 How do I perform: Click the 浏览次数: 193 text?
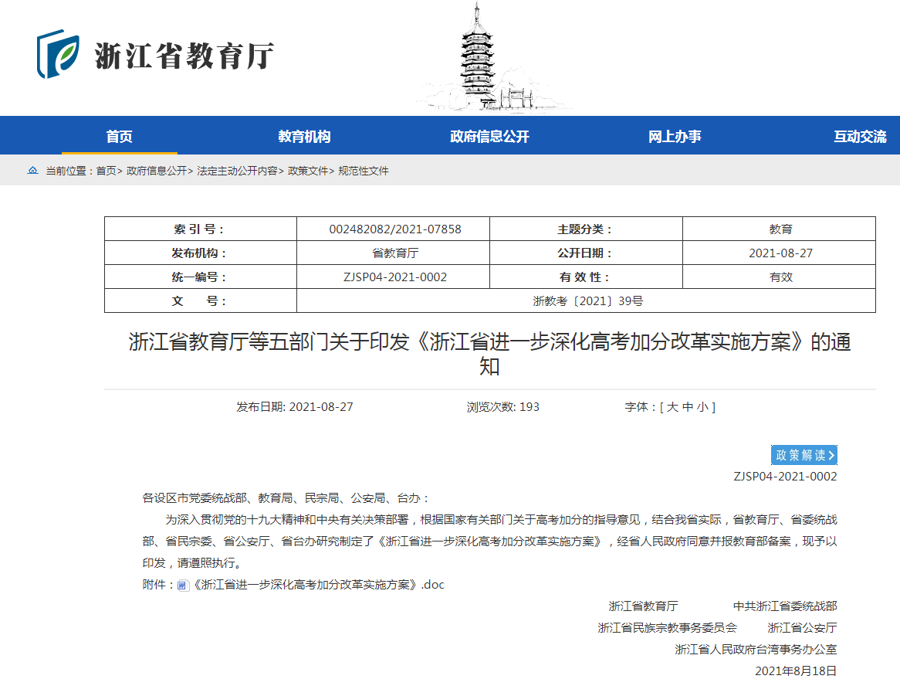coord(502,407)
